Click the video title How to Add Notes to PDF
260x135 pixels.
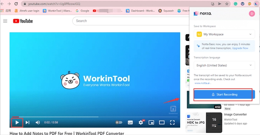[67, 133]
